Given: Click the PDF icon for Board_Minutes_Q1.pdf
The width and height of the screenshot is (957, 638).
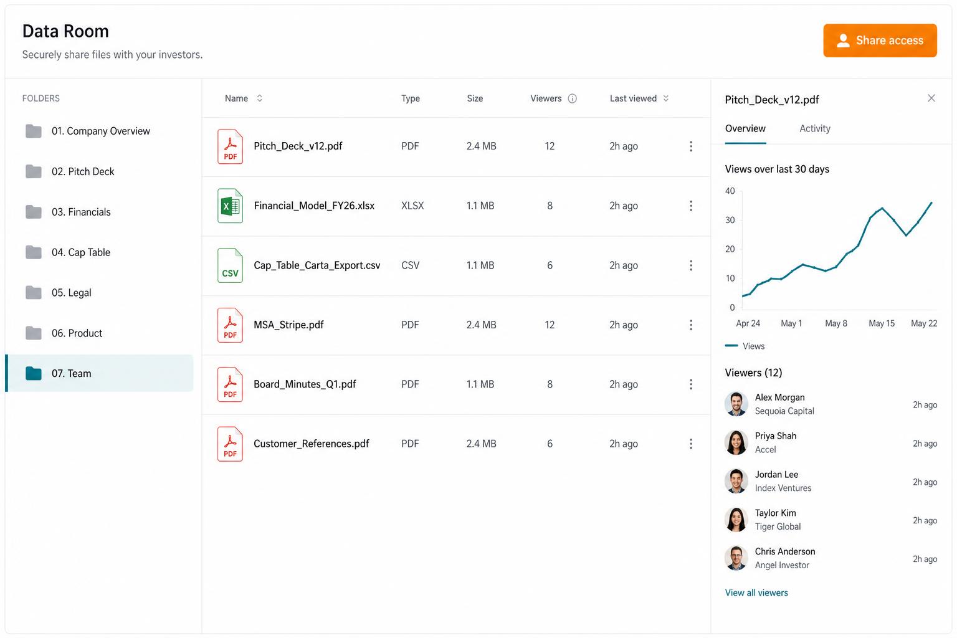Looking at the screenshot, I should tap(230, 384).
